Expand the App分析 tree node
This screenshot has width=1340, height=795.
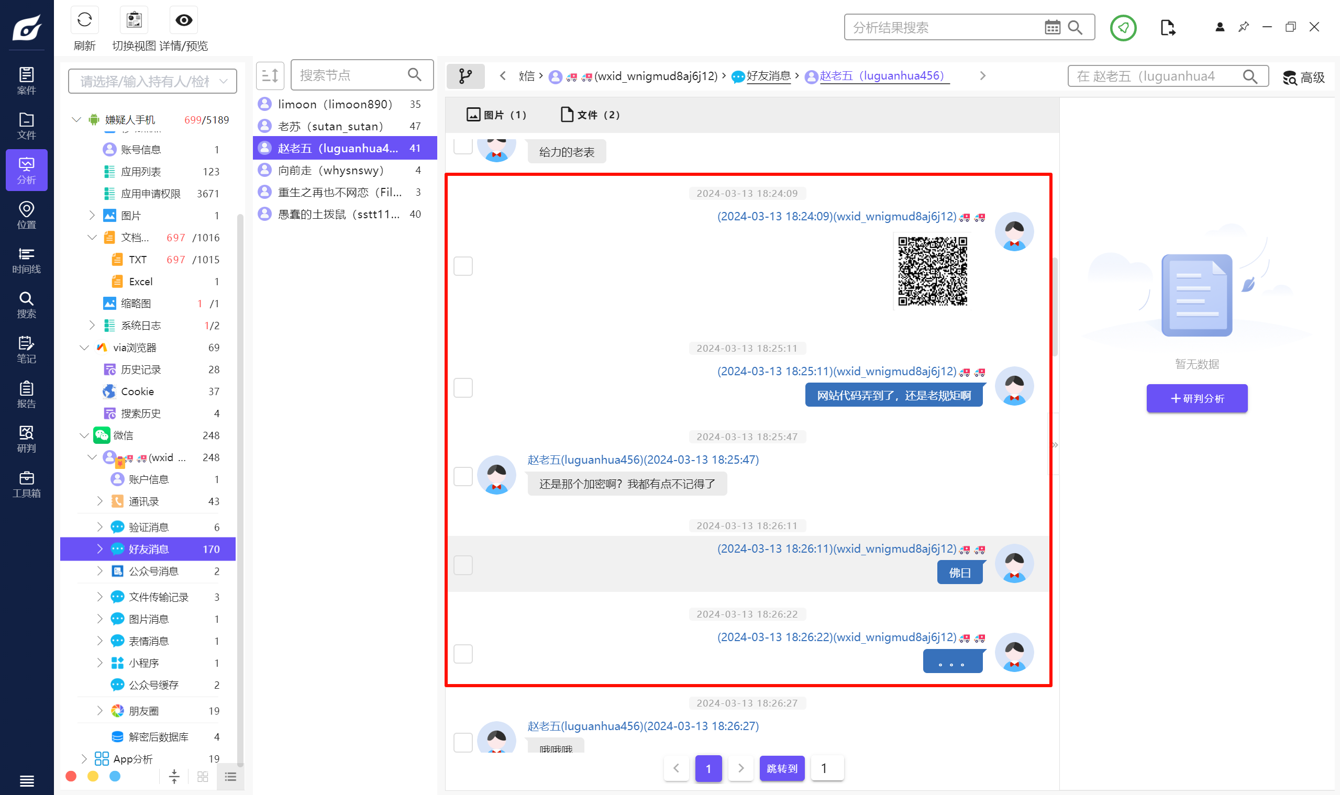click(x=84, y=758)
